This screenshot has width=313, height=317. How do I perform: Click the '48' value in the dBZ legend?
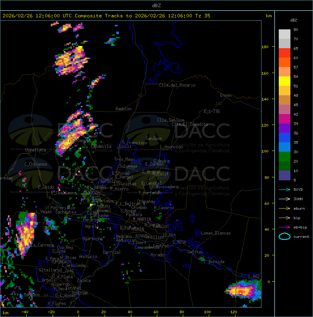pyautogui.click(x=296, y=95)
